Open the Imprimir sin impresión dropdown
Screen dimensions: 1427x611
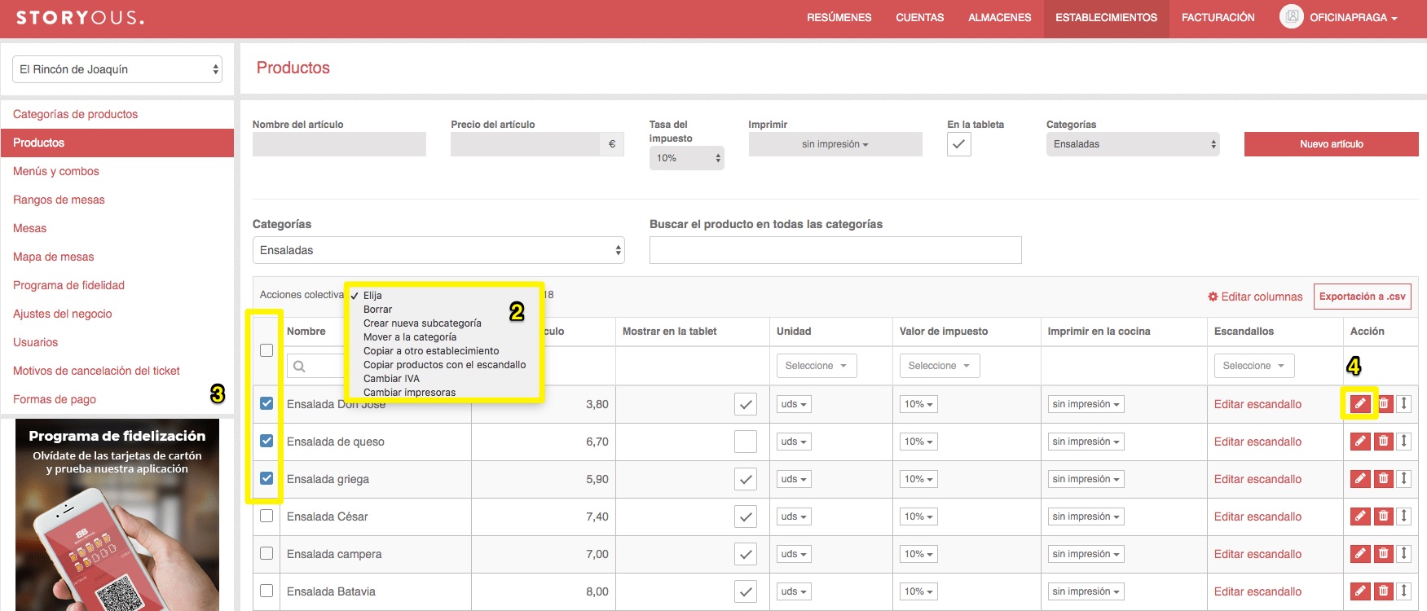coord(835,144)
